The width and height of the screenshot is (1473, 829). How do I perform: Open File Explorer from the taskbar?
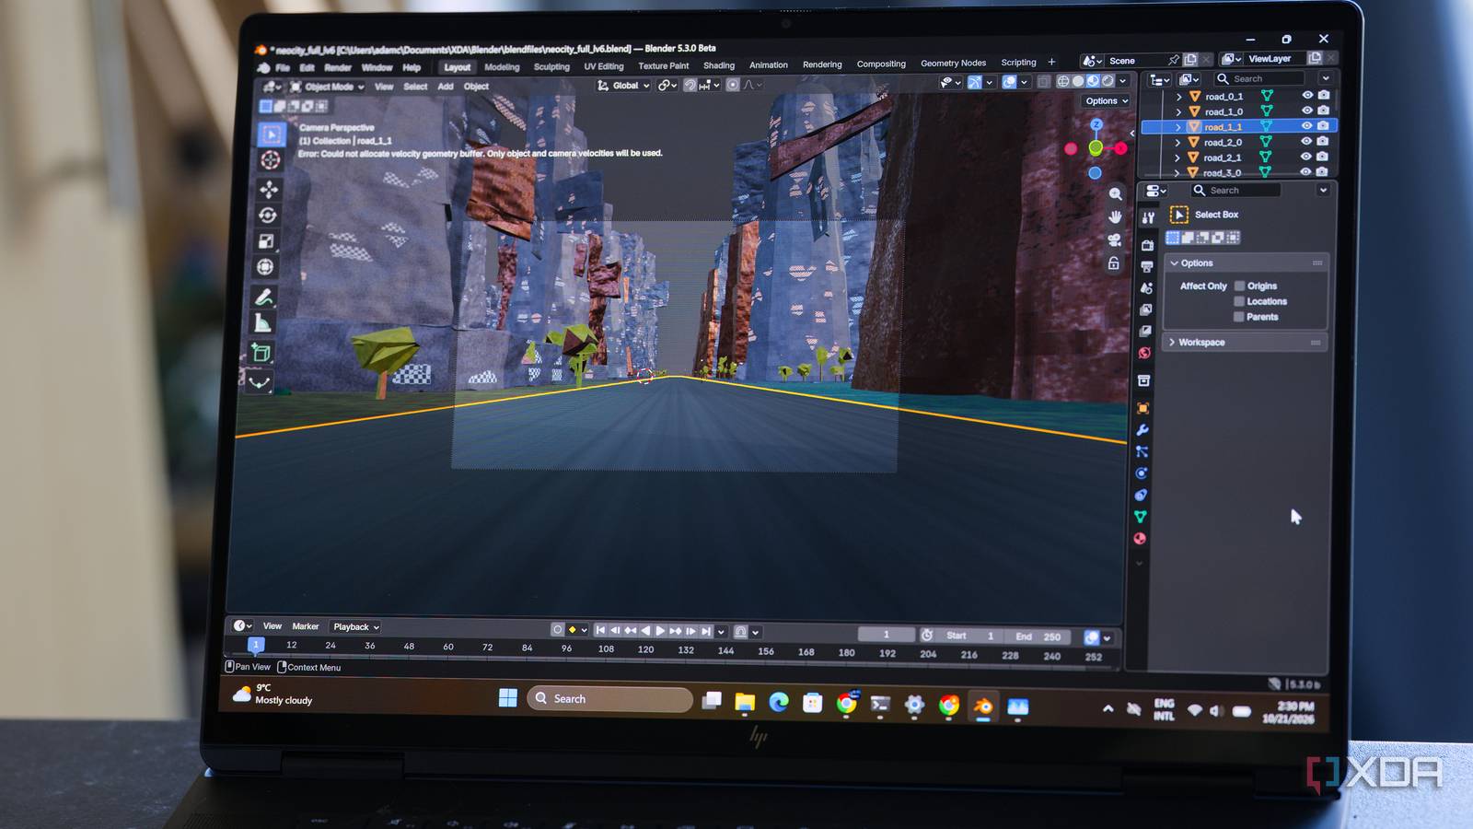click(x=745, y=703)
